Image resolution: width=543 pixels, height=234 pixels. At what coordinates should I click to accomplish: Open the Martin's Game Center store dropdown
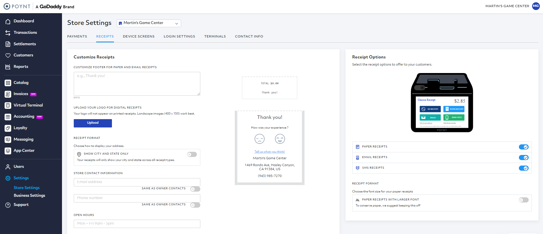(149, 23)
